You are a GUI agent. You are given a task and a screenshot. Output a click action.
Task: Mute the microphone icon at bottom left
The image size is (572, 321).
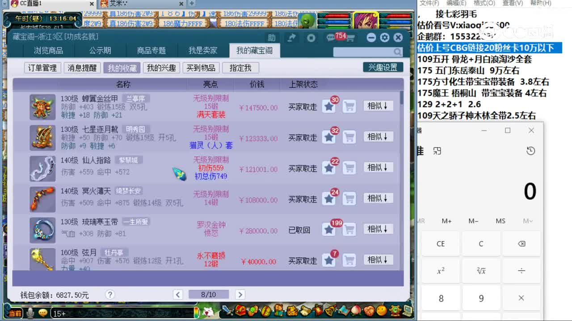click(30, 313)
